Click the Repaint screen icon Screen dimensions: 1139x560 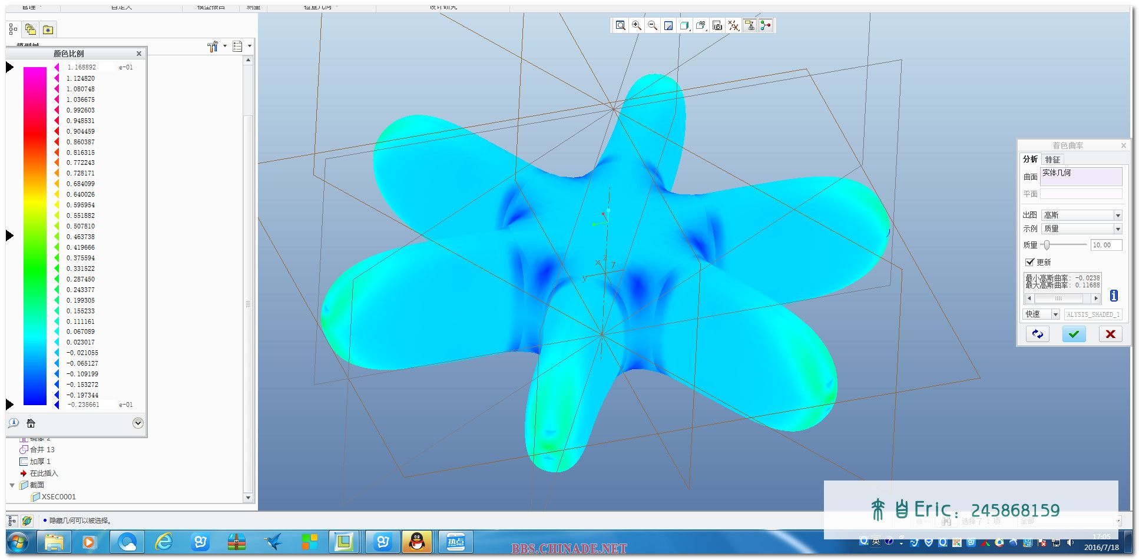(x=668, y=25)
